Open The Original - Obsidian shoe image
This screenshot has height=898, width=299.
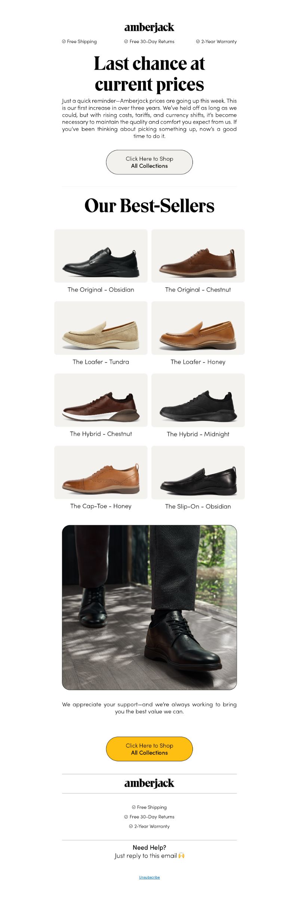pyautogui.click(x=101, y=256)
